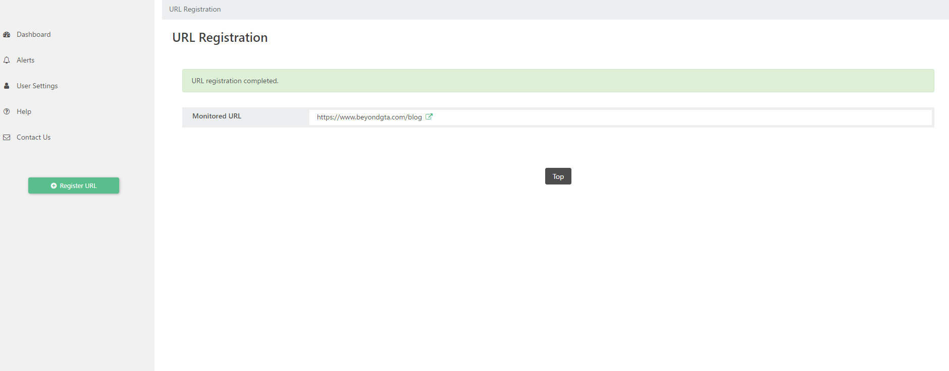This screenshot has width=949, height=371.
Task: Open the User Settings menu item
Action: click(37, 86)
